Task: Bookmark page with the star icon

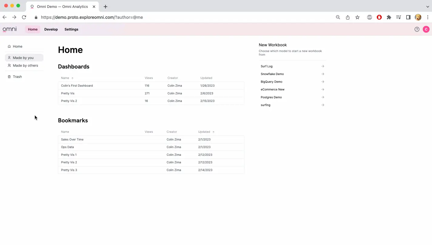Action: pos(357,17)
